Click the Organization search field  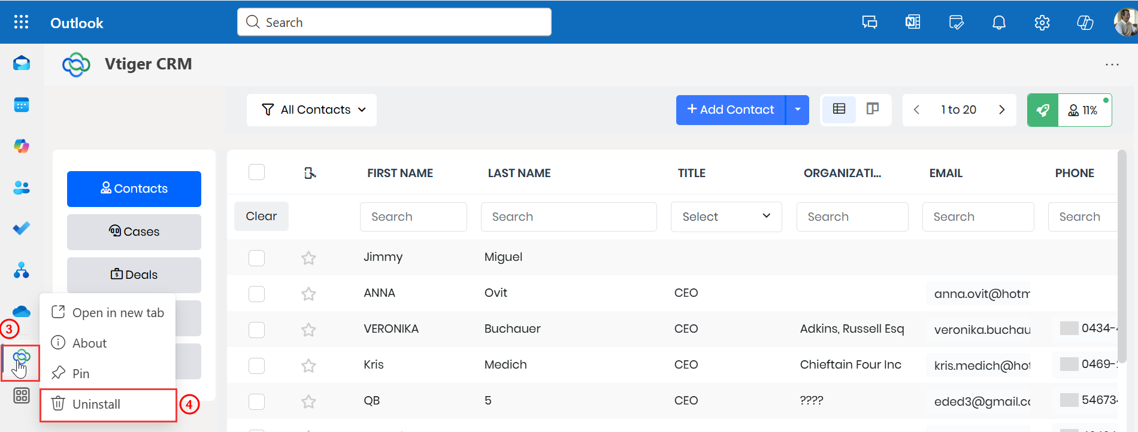pos(852,217)
